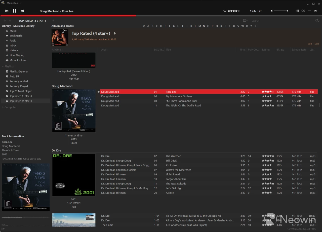Open Top Rated (3 star+) playlist

tap(21, 96)
